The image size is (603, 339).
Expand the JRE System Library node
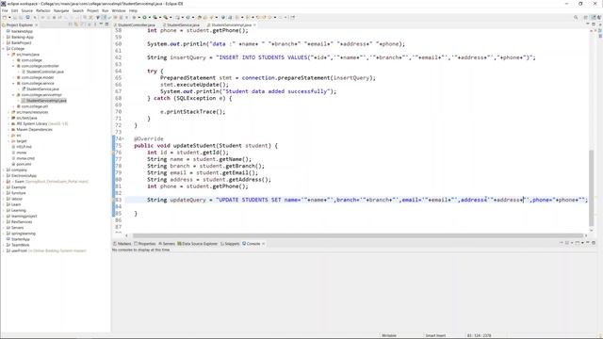click(x=8, y=123)
